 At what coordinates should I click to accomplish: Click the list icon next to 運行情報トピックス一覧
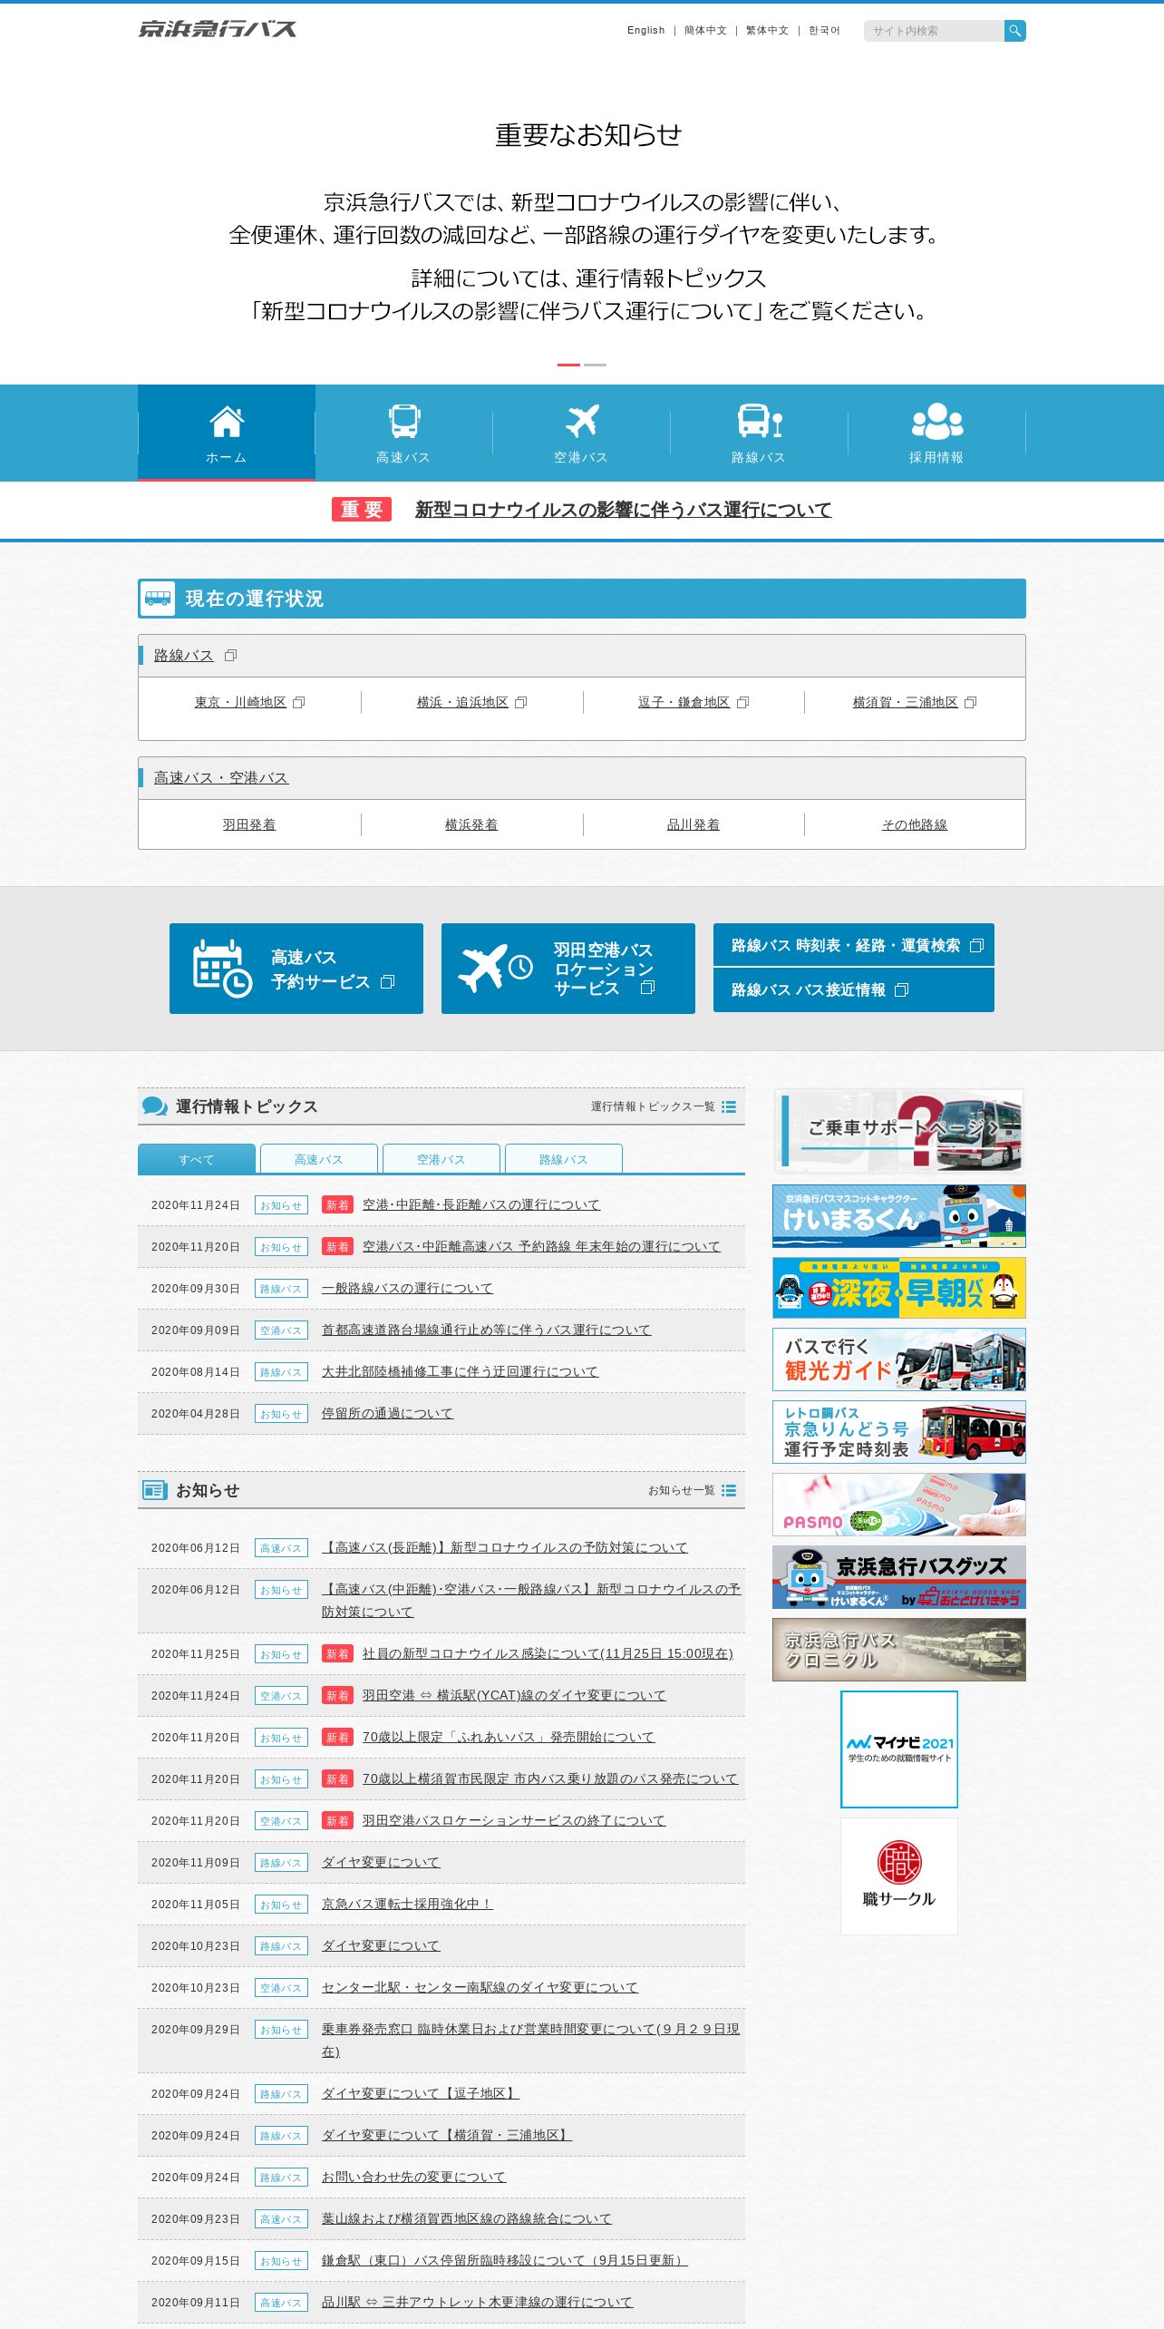(x=729, y=1106)
